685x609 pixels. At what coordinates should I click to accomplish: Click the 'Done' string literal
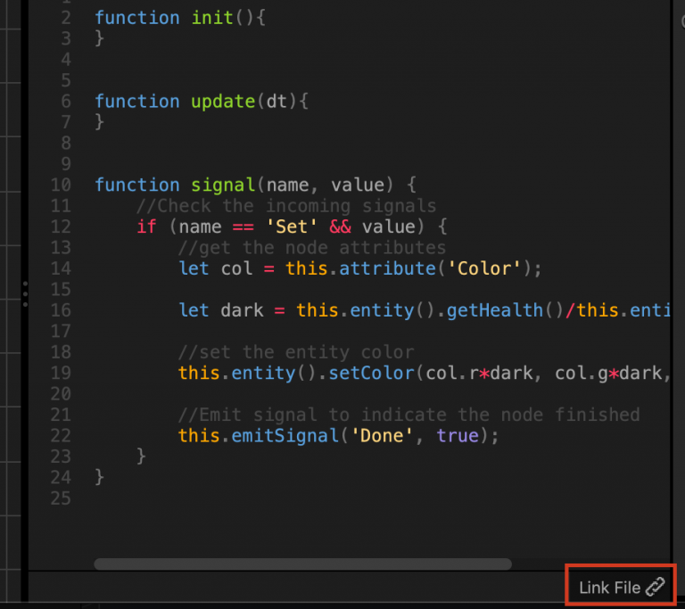392,435
